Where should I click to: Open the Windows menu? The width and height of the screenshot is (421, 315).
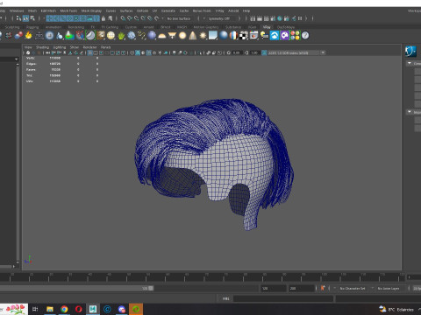(x=17, y=10)
